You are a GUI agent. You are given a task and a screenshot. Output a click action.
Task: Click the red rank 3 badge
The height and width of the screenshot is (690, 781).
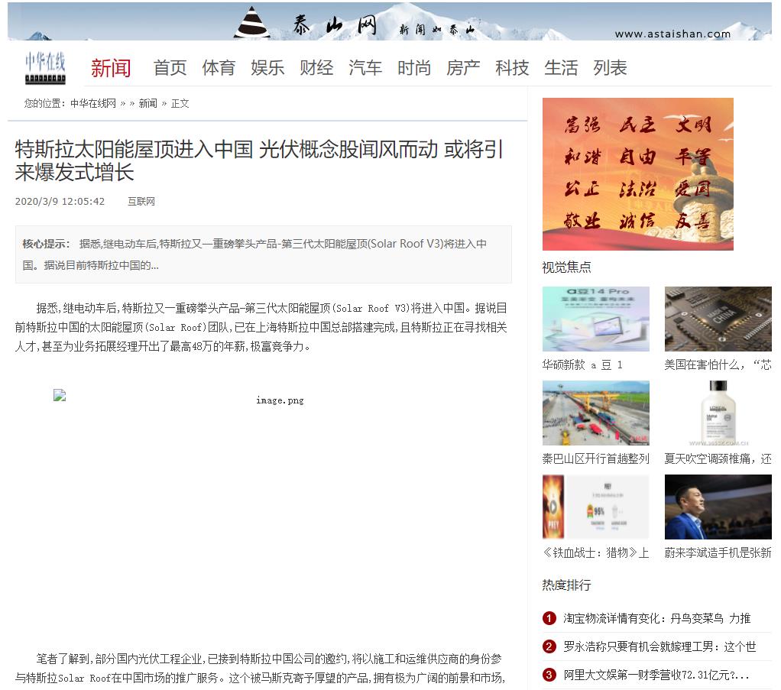[549, 675]
